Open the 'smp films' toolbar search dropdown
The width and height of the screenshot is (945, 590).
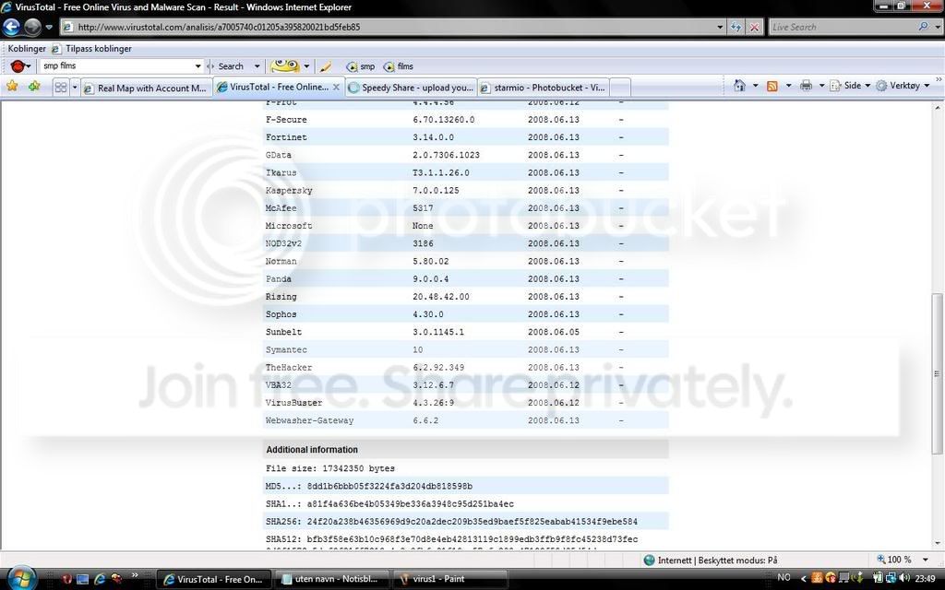[x=197, y=66]
